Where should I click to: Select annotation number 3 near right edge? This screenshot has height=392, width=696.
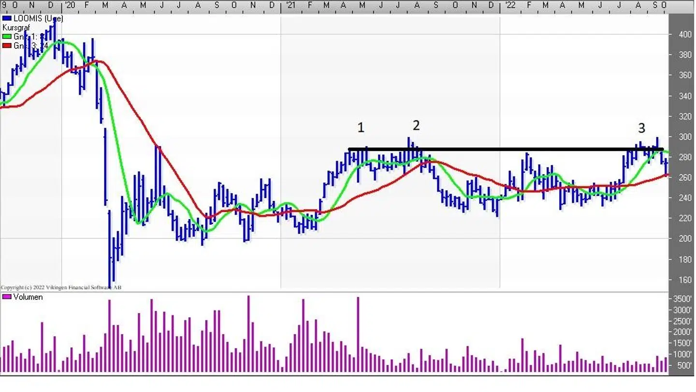pos(641,128)
